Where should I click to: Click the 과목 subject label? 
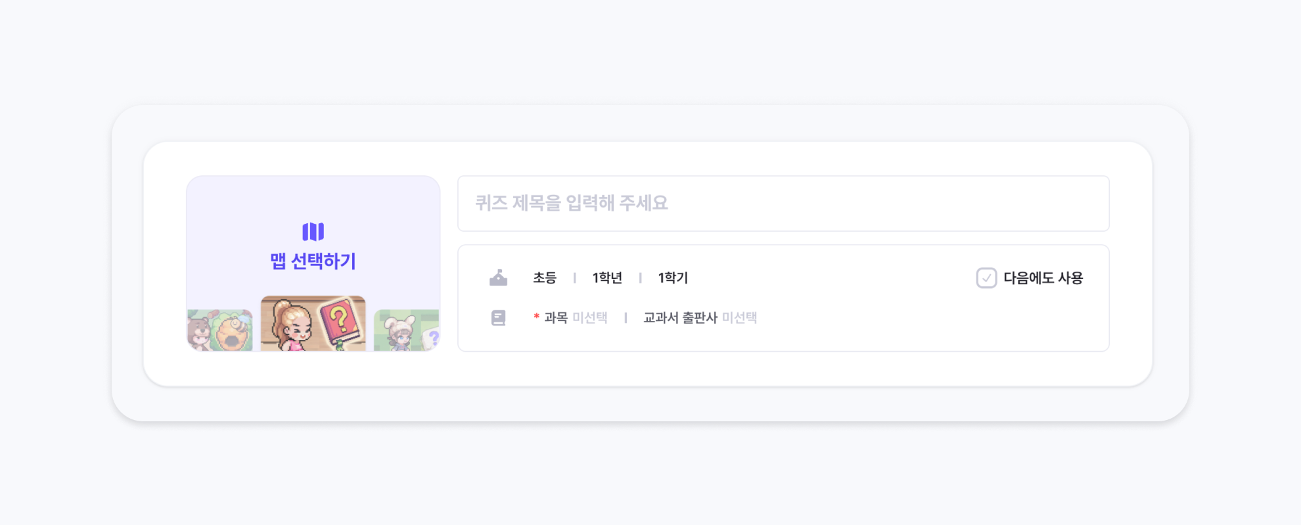coord(556,318)
